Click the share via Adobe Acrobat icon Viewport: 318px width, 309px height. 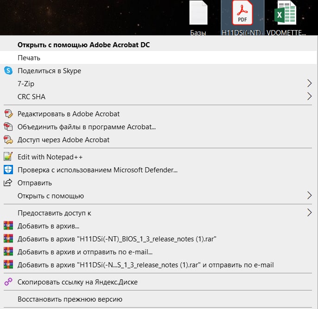pos(8,140)
